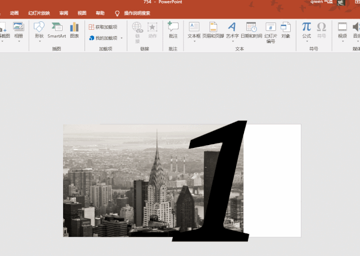Open the 文本框 text box dropdown
The image size is (360, 256).
(194, 41)
